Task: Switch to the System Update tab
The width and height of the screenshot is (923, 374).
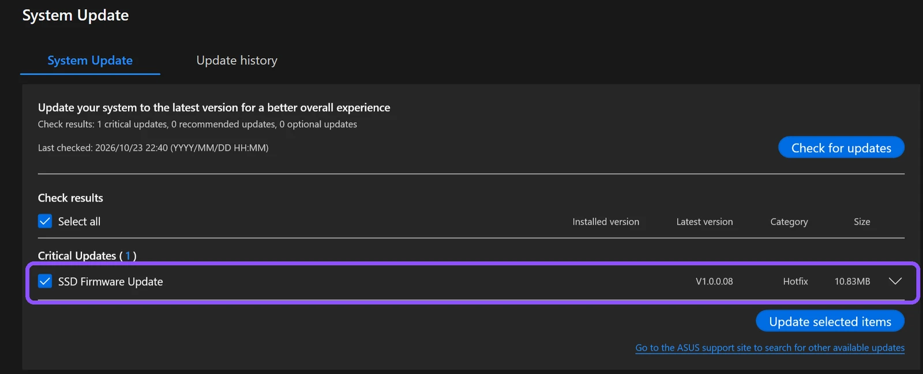Action: pyautogui.click(x=90, y=61)
